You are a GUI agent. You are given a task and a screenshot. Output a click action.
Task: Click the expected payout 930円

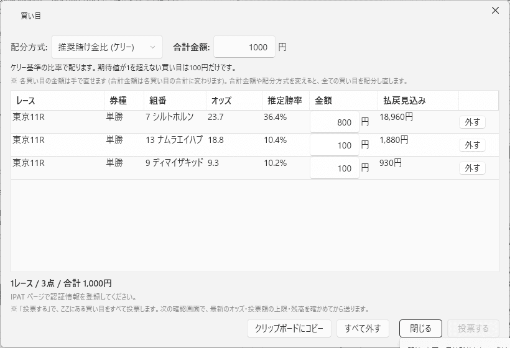point(391,162)
